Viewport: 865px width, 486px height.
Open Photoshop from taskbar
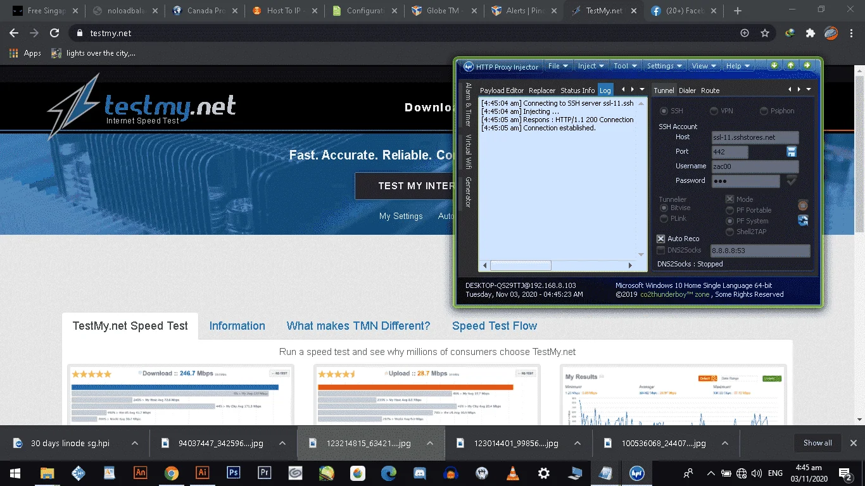point(234,473)
